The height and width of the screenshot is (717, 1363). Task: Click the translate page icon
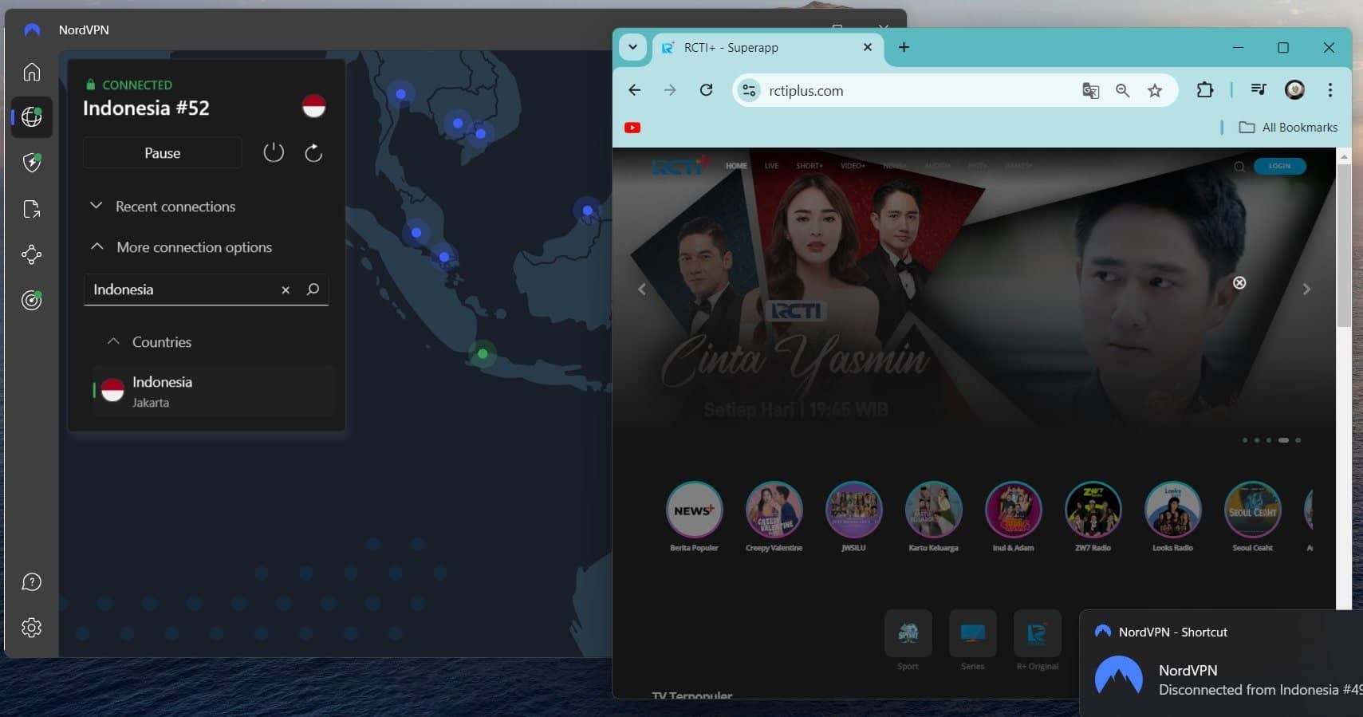pos(1090,90)
